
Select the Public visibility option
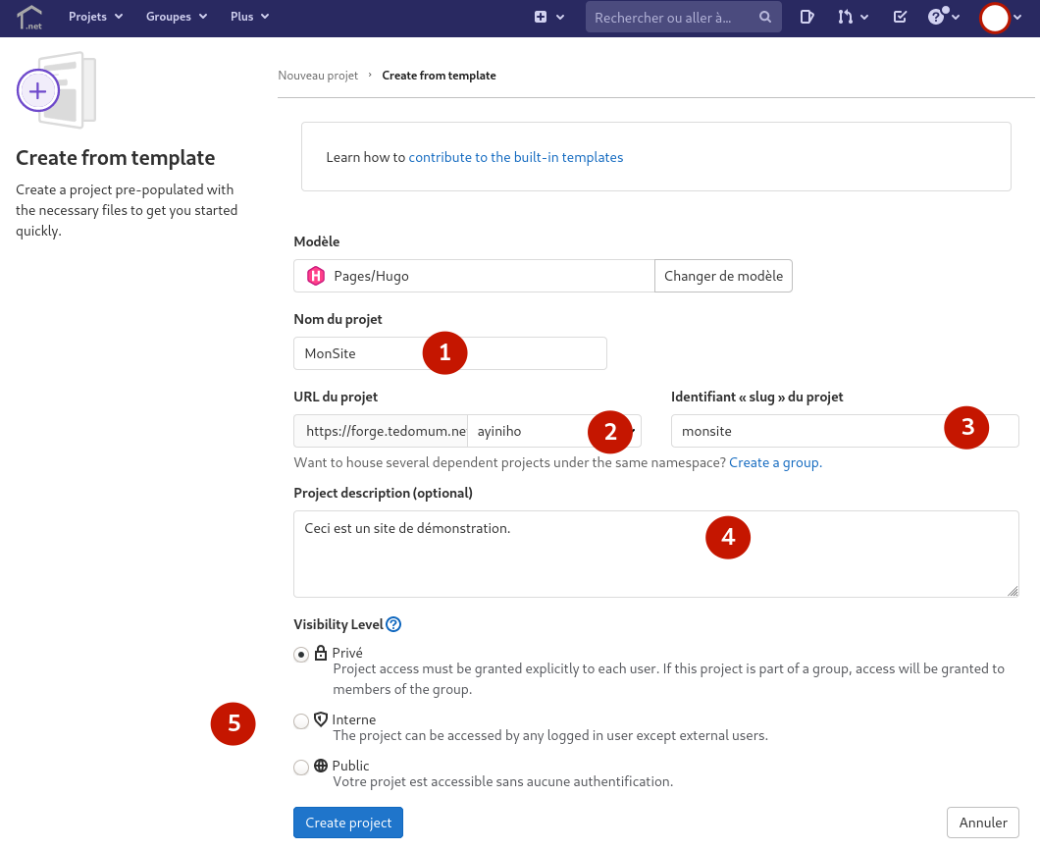pyautogui.click(x=301, y=768)
